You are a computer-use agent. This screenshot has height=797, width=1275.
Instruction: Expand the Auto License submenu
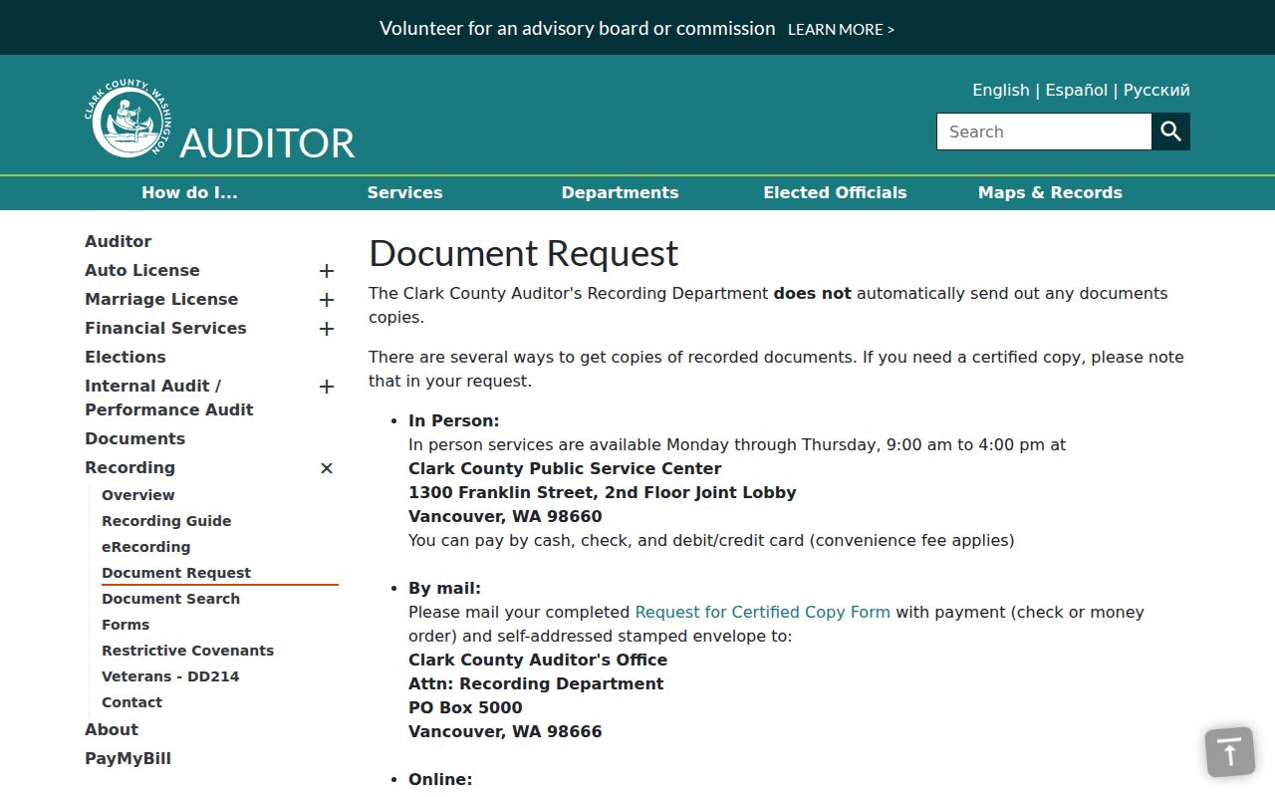pos(326,271)
